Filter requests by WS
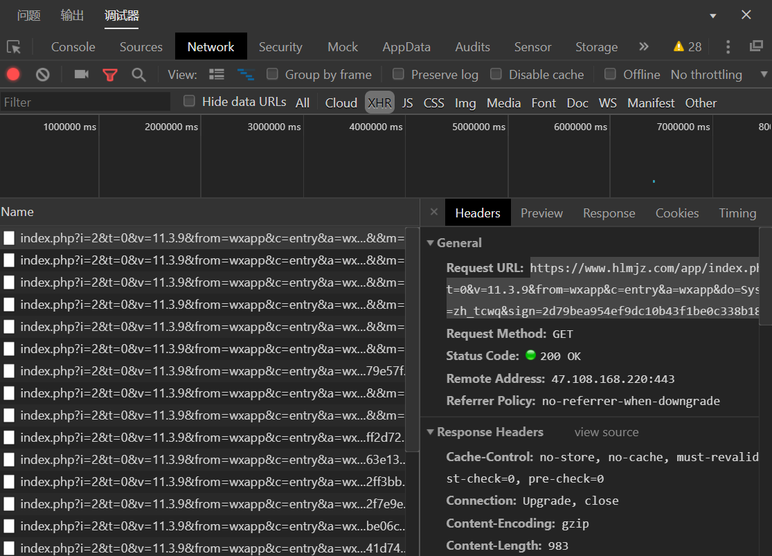 [x=607, y=102]
